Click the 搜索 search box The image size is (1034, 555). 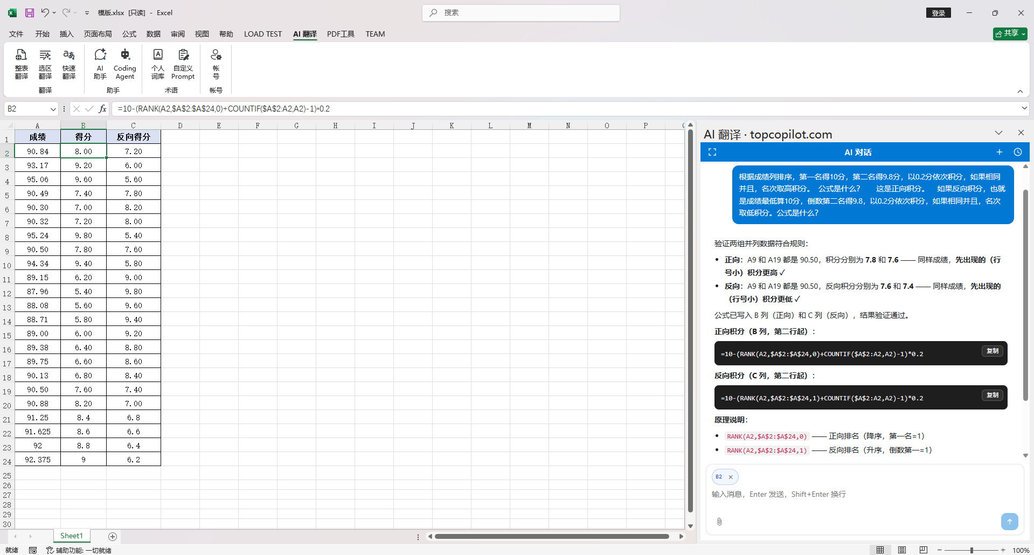pos(521,13)
